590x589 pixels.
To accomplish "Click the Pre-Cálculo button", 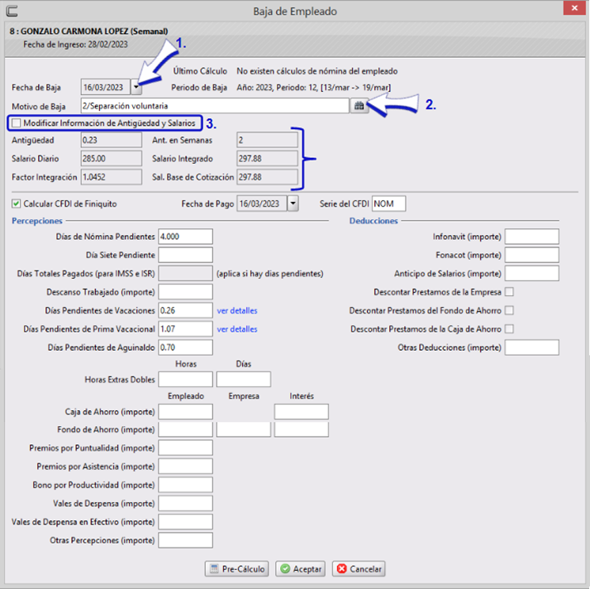I will point(236,568).
